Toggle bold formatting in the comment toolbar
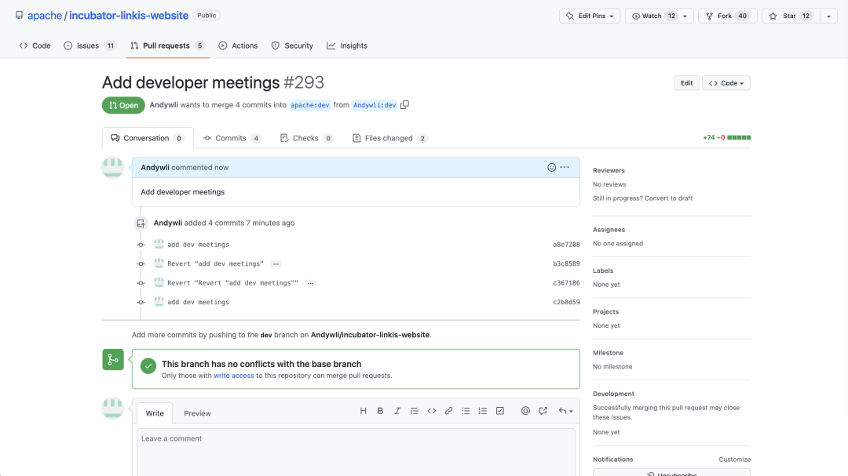 [380, 411]
